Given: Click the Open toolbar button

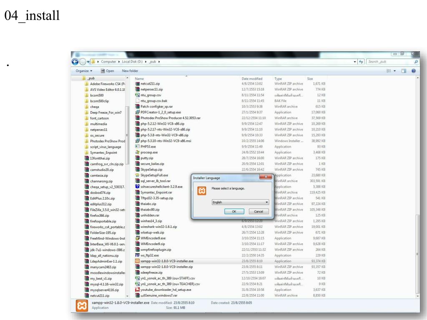Looking at the screenshot, I should pos(107,71).
